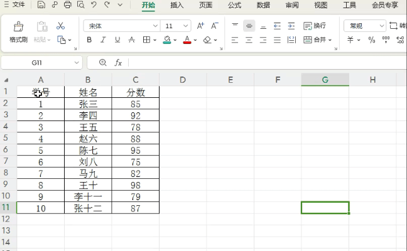407x251 pixels.
Task: Apply fill color bucket
Action: 167,40
